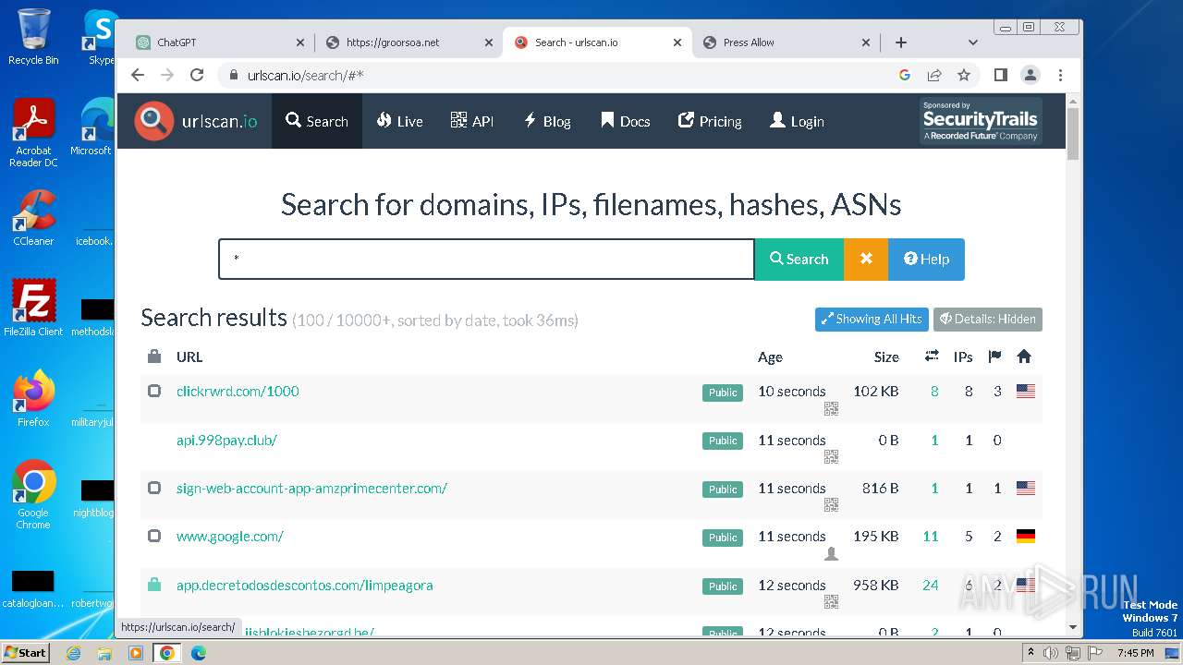Open the Blog nav item

tap(547, 121)
